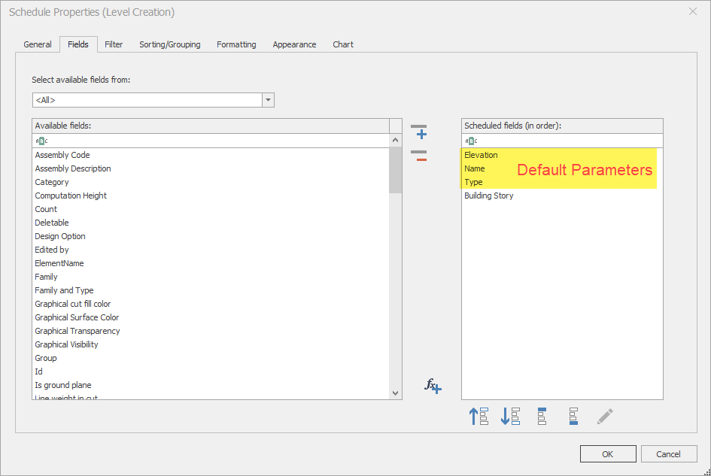Viewport: 711px width, 476px height.
Task: Move field to top of list
Action: pyautogui.click(x=542, y=416)
